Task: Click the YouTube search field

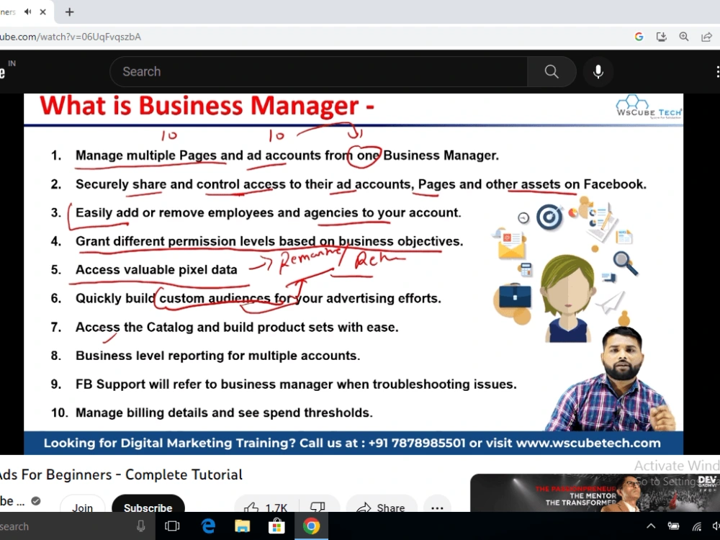Action: click(x=319, y=71)
